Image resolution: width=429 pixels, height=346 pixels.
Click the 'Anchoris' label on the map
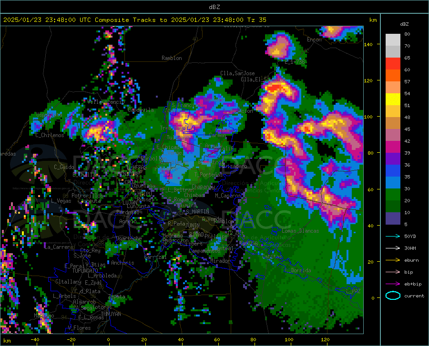[x=123, y=263]
